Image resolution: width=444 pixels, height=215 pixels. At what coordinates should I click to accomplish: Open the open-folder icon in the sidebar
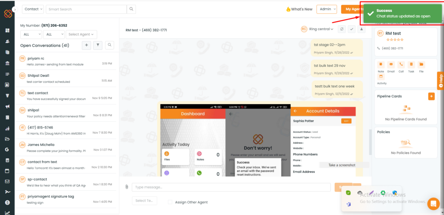(7, 139)
